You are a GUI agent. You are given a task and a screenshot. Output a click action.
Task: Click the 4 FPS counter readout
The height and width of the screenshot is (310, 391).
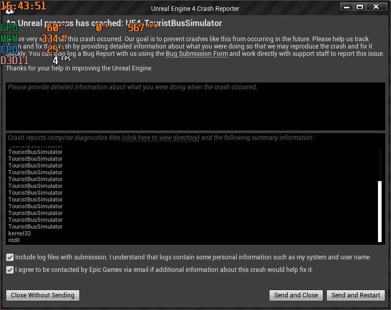pos(62,60)
